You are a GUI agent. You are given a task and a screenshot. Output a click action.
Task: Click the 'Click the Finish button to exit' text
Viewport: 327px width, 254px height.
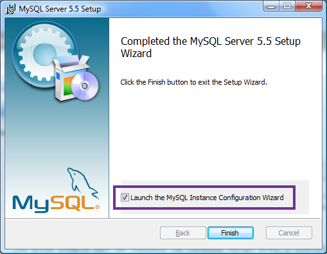[x=193, y=82]
